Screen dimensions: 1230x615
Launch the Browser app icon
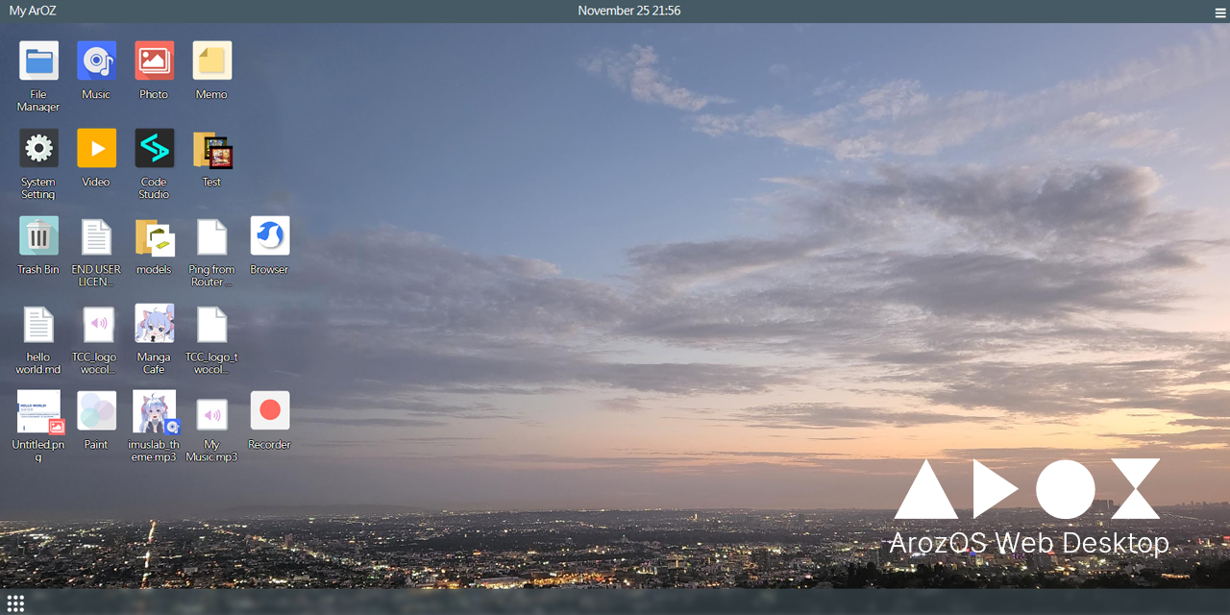(269, 235)
